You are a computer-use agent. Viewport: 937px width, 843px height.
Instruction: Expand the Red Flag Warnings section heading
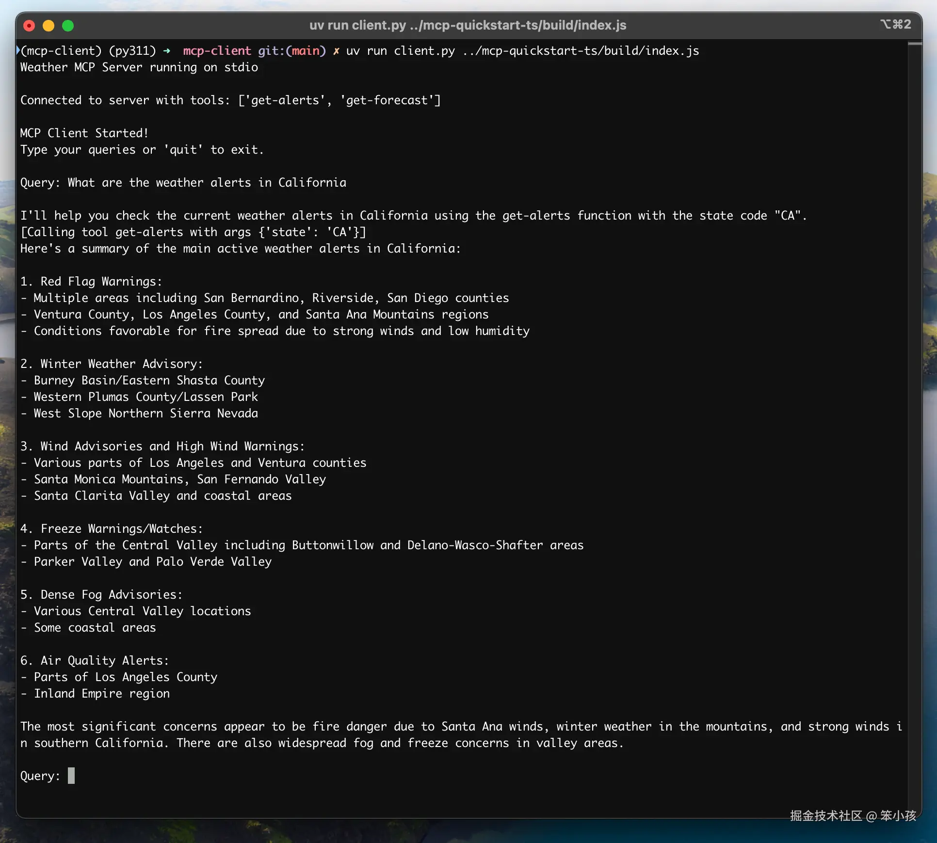(x=91, y=281)
